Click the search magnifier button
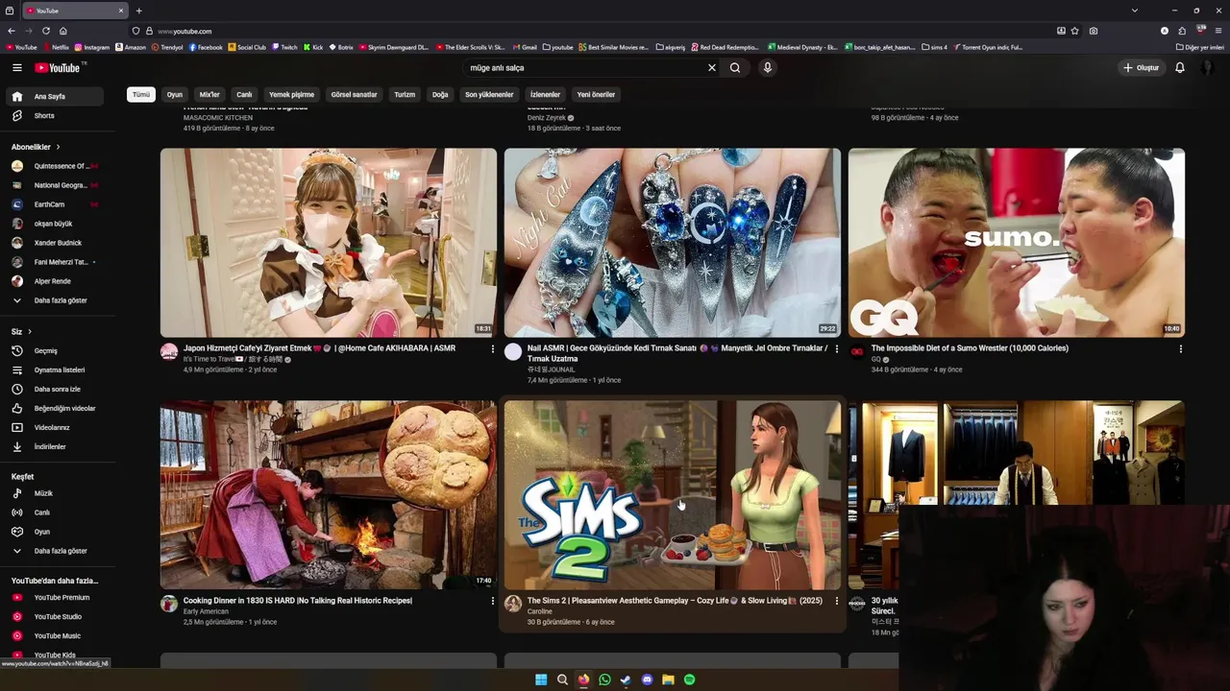The image size is (1230, 691). [x=735, y=67]
